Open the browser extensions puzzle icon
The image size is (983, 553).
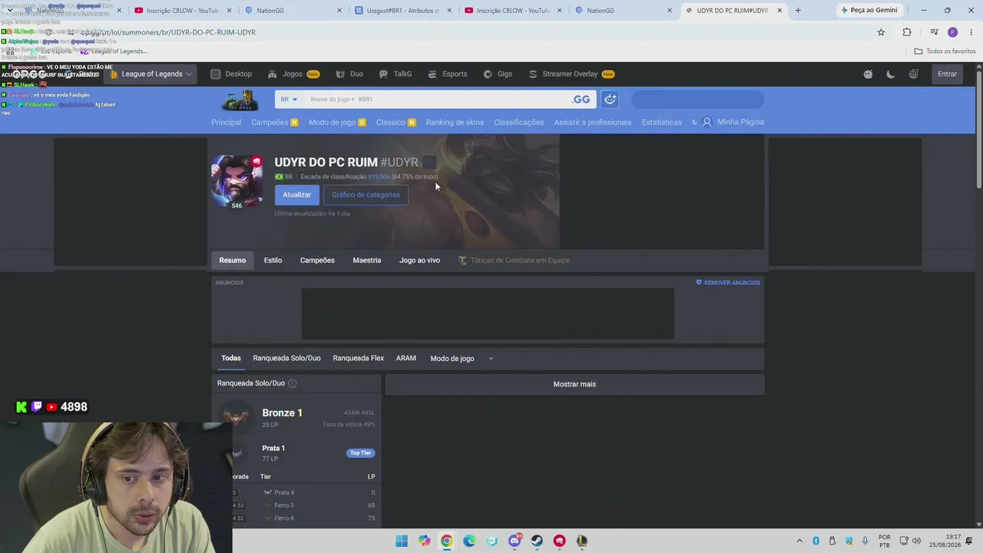(x=907, y=32)
